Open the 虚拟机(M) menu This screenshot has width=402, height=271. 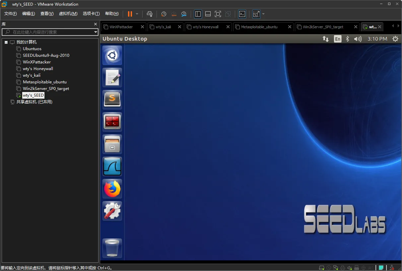click(x=68, y=14)
